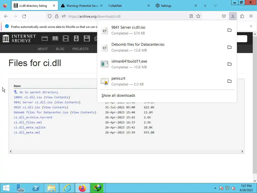Download 10041 ci.dll.iso
Screen dimensions: 257x193
[x=28, y=97]
